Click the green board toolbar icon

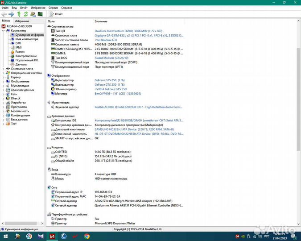pos(40,14)
